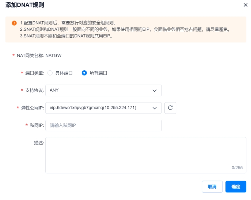Click the 0/255 character counter
Viewport: 251px width, 200px height.
[x=237, y=167]
